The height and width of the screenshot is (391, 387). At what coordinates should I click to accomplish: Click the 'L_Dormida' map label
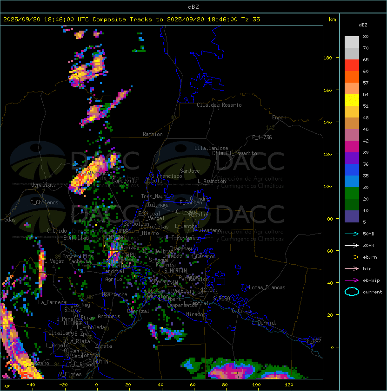click(265, 323)
